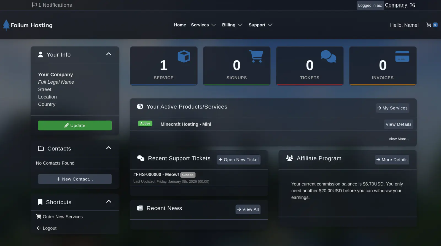This screenshot has height=246, width=441.
Task: Collapse the Contacts panel
Action: [x=109, y=148]
